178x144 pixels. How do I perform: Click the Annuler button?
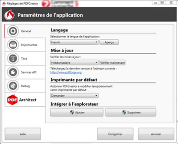pyautogui.click(x=156, y=134)
